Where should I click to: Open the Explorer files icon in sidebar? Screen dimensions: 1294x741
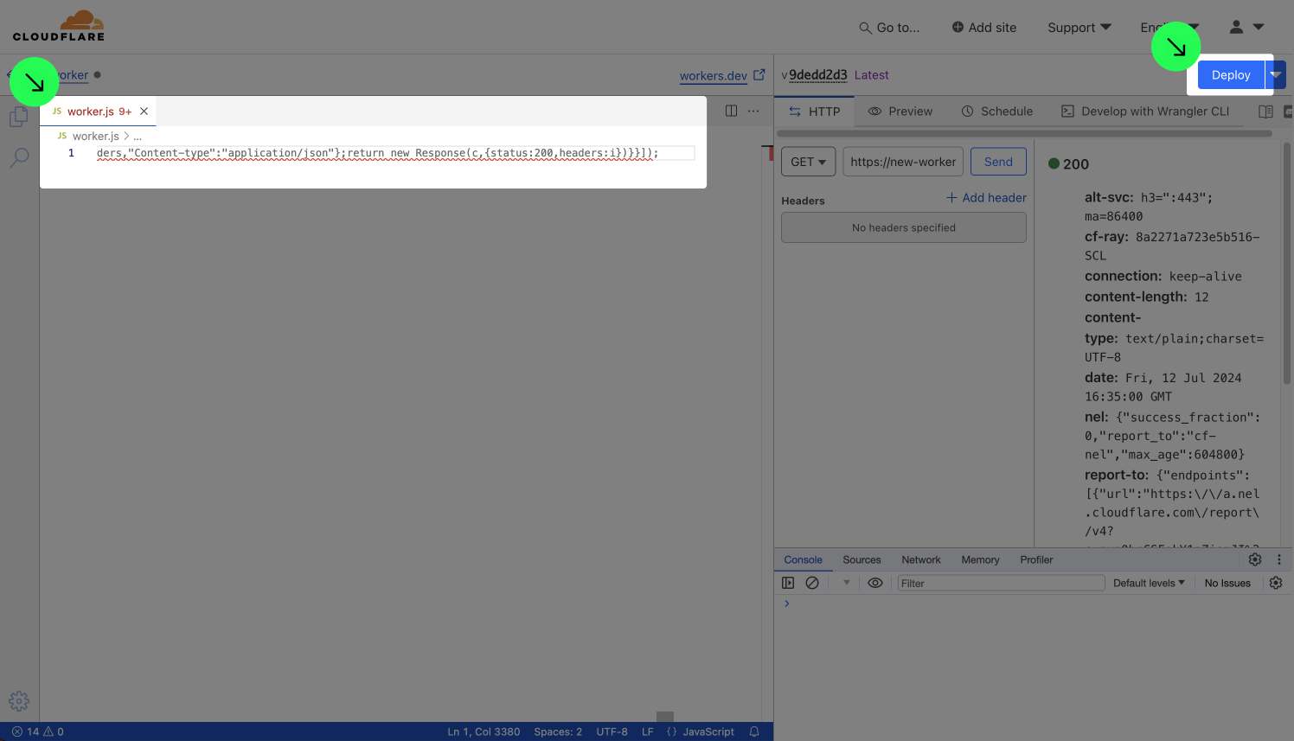coord(19,117)
